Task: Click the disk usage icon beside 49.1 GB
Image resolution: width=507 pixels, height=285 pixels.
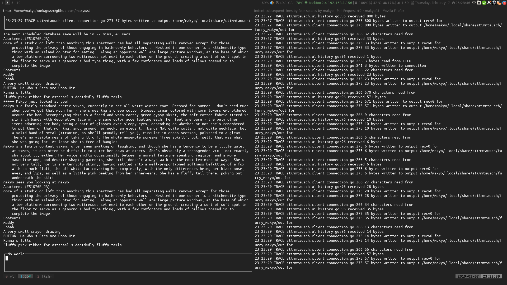Action: 277,3
